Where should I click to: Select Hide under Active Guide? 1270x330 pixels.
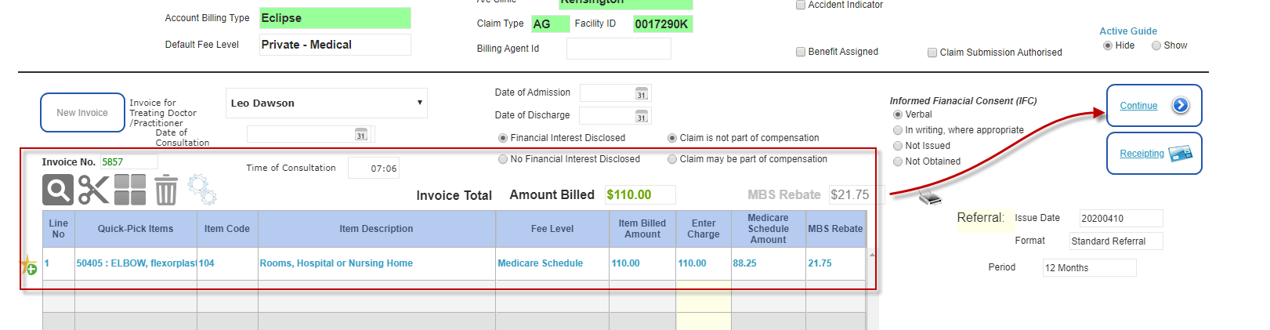pos(1108,45)
